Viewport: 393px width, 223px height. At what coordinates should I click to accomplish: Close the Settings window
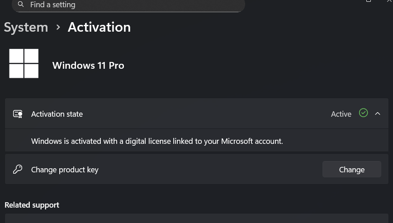click(x=389, y=1)
